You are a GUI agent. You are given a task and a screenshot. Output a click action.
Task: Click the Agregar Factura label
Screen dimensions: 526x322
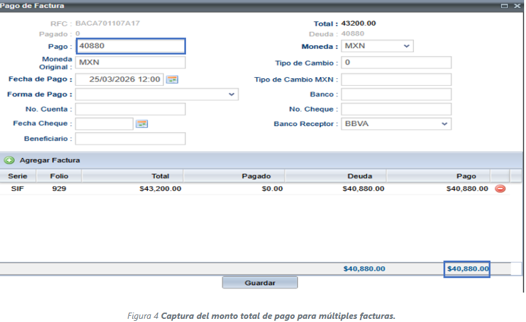[49, 160]
